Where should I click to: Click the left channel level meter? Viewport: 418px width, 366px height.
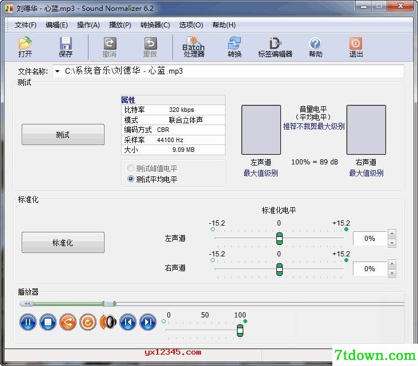[x=261, y=130]
